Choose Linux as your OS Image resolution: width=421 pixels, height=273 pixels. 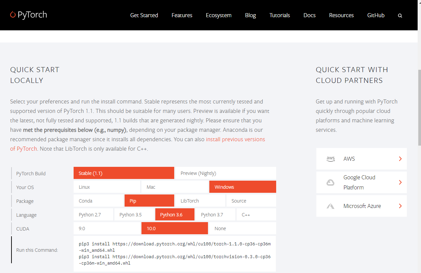[107, 187]
